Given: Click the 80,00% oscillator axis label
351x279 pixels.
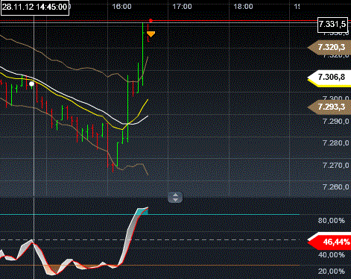Looking at the screenshot, I should tap(332, 220).
